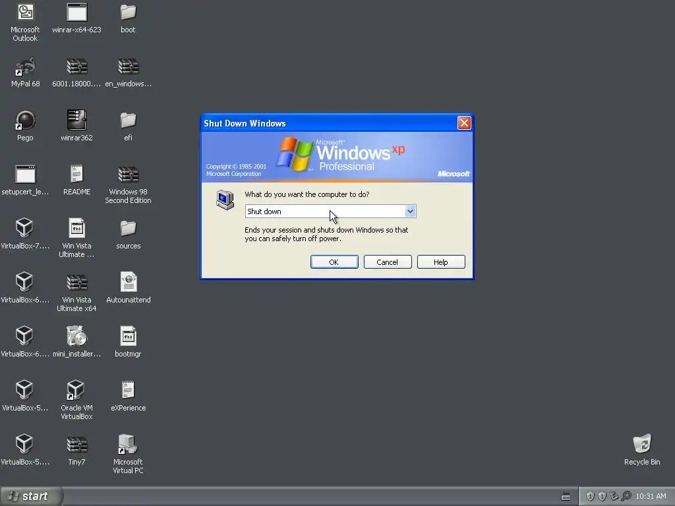The image size is (675, 506).
Task: Click Cancel in the Shut Down Windows dialog
Action: (x=388, y=262)
